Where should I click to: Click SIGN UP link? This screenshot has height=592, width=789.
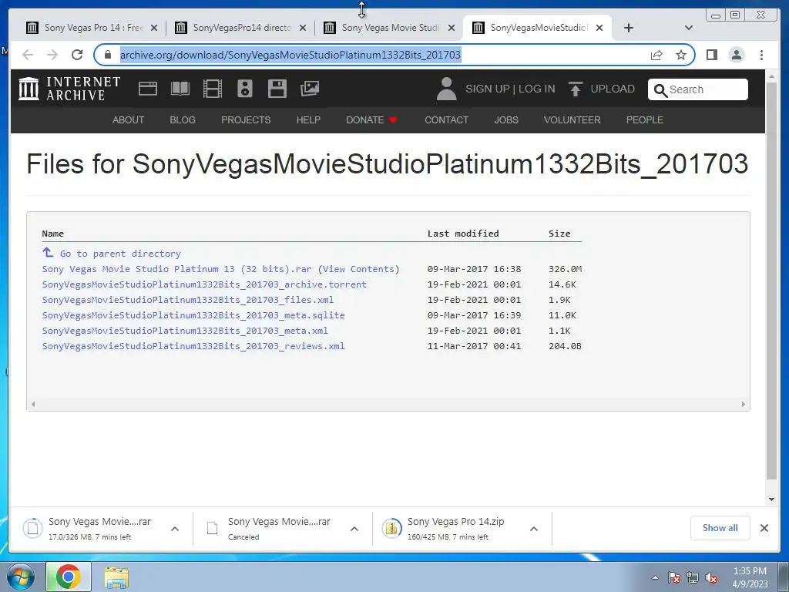click(488, 89)
